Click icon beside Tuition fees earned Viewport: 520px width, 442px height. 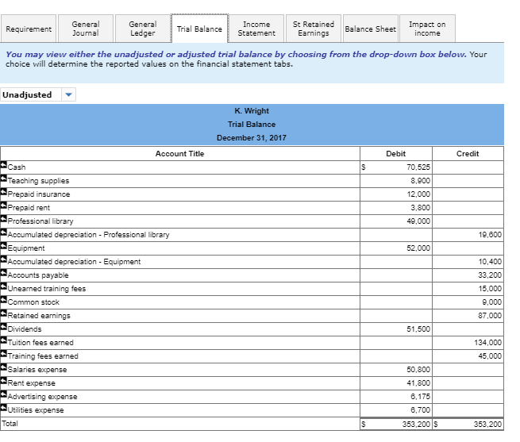click(x=3, y=340)
